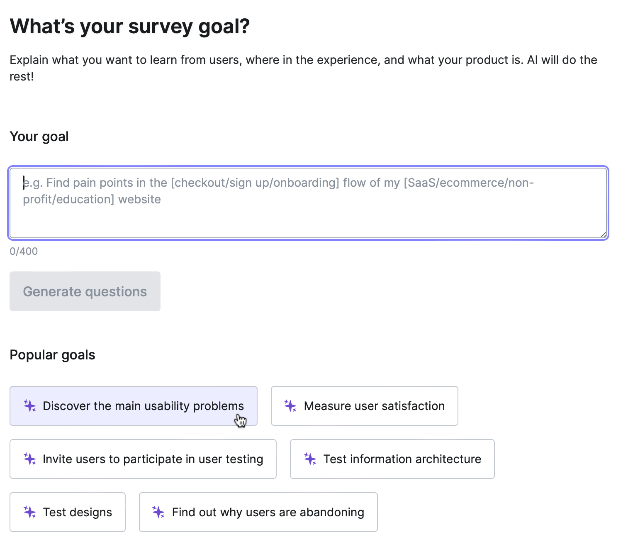The width and height of the screenshot is (628, 552).
Task: Select the 'Test designs' popular goal
Action: pyautogui.click(x=67, y=512)
